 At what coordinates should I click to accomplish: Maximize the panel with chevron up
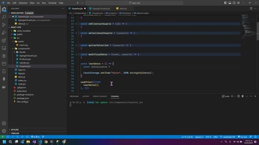coord(251,96)
